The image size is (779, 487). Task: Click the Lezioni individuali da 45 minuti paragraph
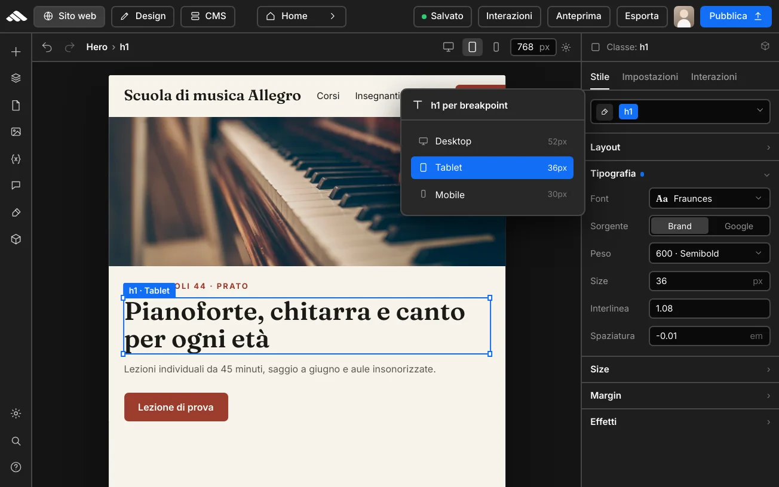click(x=280, y=369)
